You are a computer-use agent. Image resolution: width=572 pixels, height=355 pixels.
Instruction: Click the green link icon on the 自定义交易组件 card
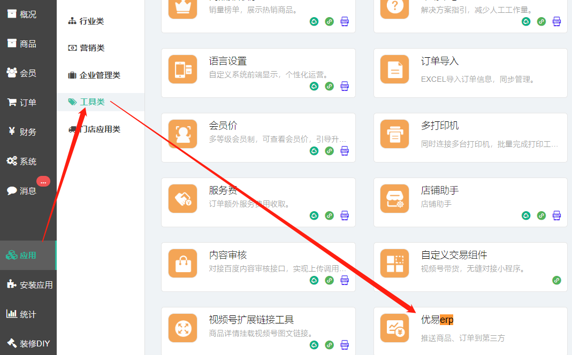[x=556, y=280]
